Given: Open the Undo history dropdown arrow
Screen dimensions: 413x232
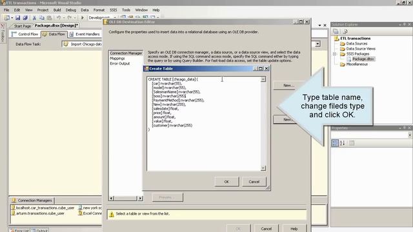Looking at the screenshot, I should (63, 18).
